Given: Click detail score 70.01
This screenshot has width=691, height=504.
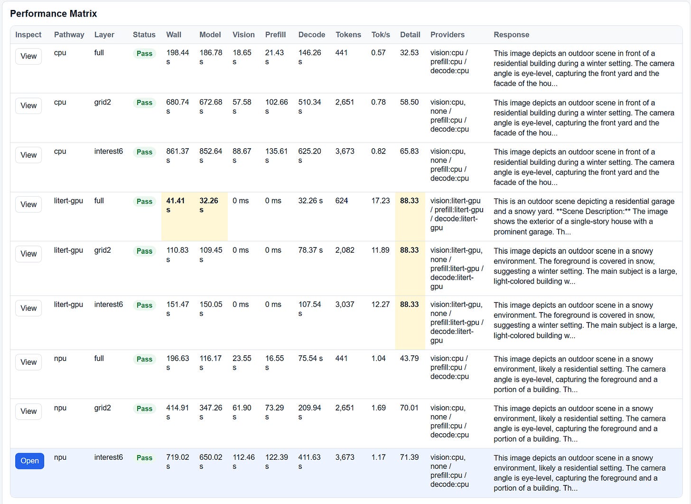Looking at the screenshot, I should click(x=409, y=408).
